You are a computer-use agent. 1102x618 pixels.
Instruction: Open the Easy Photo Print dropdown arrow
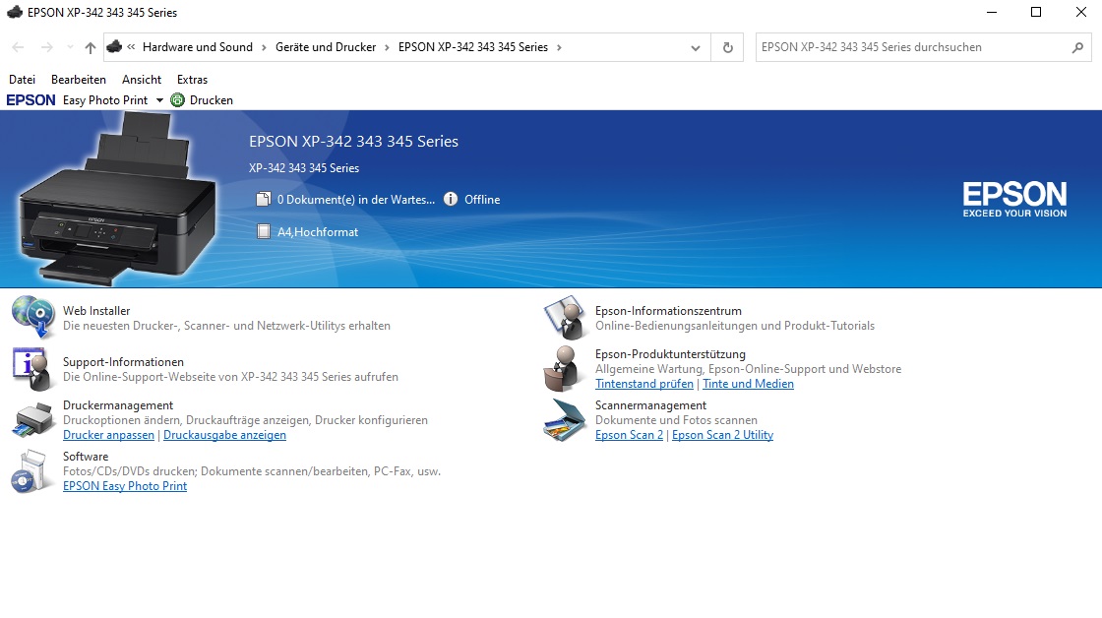(159, 100)
